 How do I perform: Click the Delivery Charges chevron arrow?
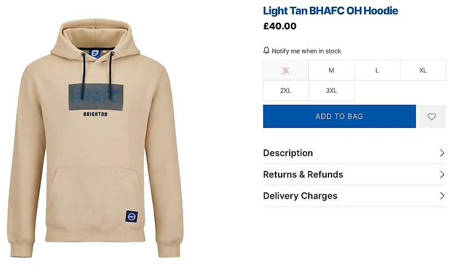pyautogui.click(x=442, y=196)
